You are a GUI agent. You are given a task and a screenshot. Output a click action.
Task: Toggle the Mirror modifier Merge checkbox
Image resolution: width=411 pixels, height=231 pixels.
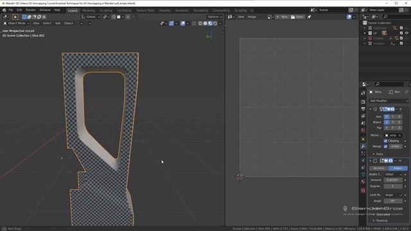click(x=385, y=146)
